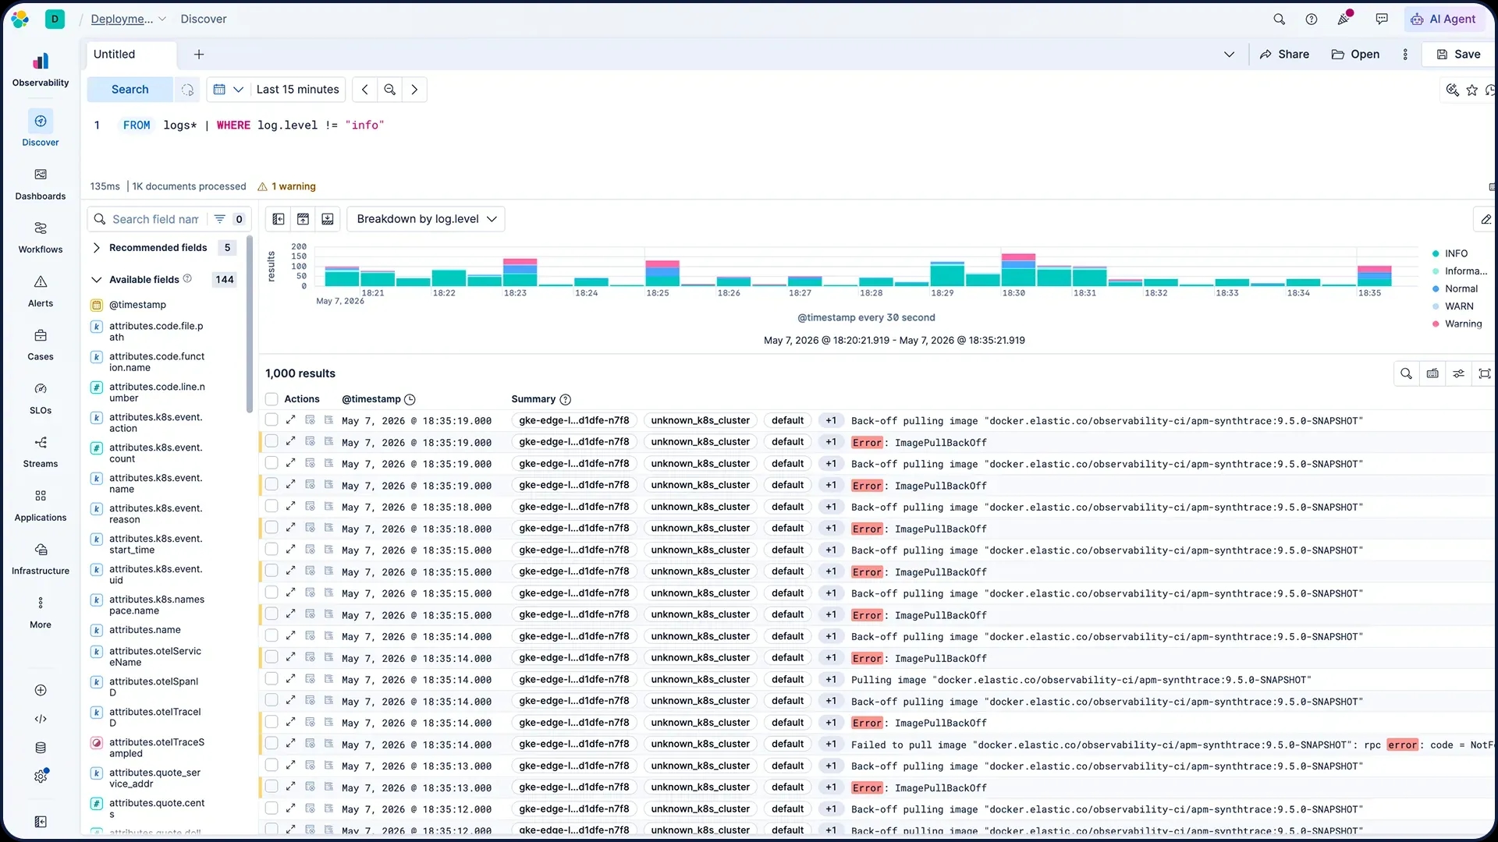Expand Recommended fields section
The width and height of the screenshot is (1498, 842).
coord(97,248)
